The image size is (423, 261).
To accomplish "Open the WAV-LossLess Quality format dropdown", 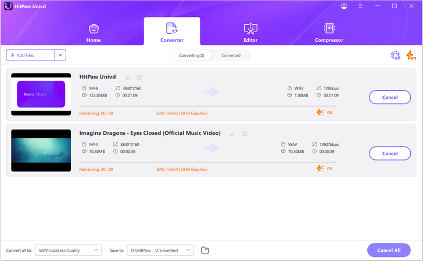I will (68, 250).
